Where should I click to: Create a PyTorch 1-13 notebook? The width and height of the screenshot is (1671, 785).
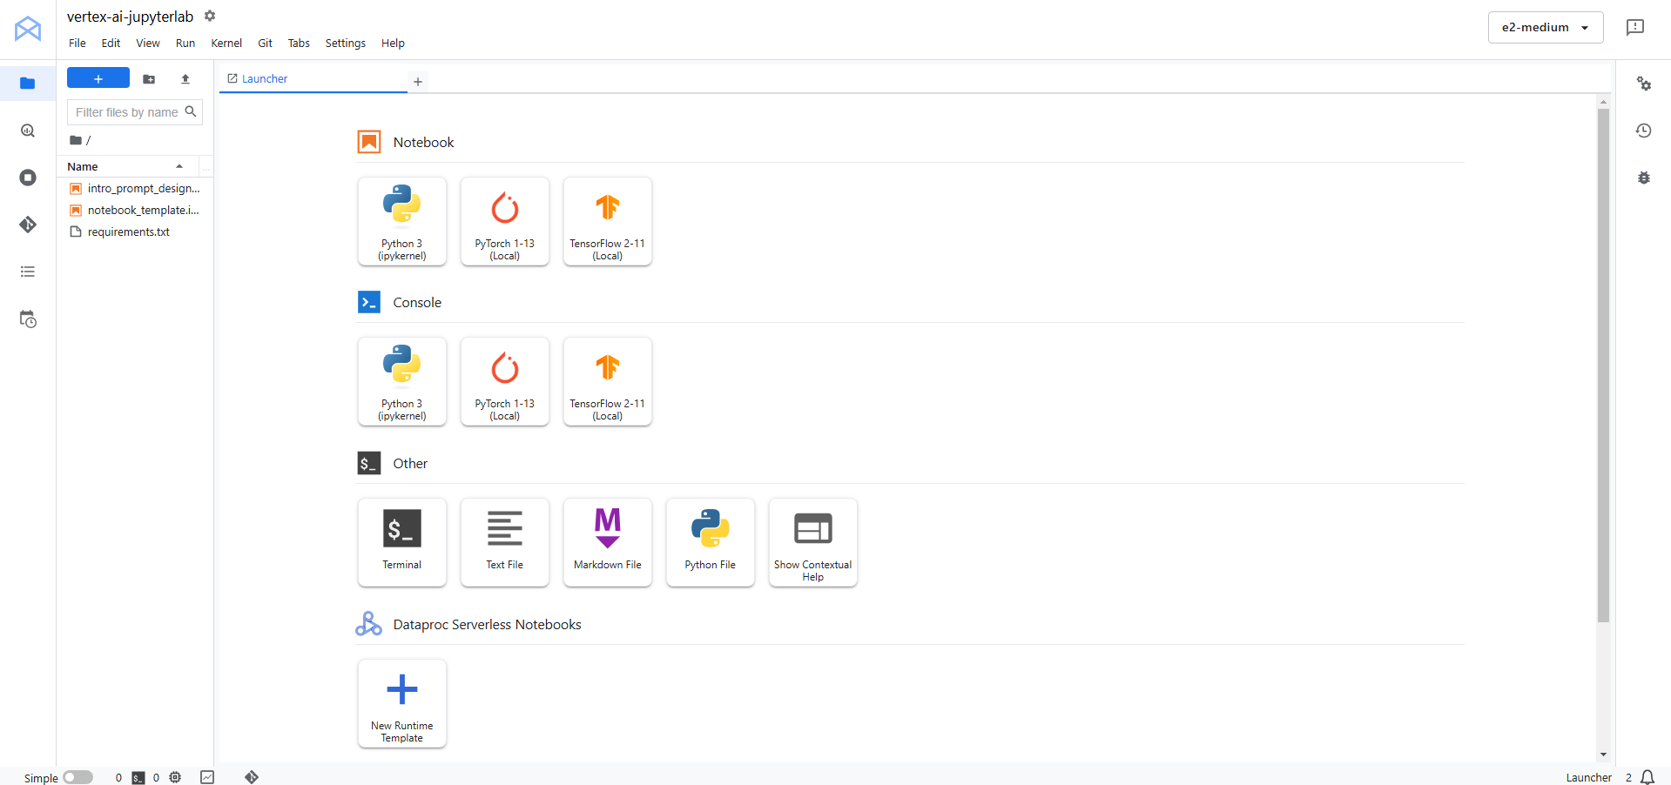coord(504,221)
